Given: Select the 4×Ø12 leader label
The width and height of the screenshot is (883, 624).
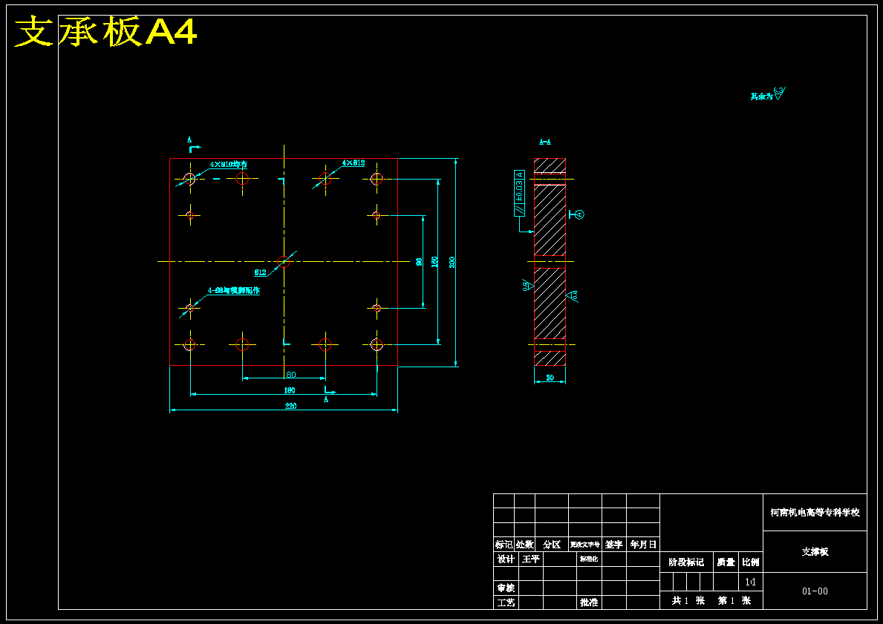Looking at the screenshot, I should point(353,163).
